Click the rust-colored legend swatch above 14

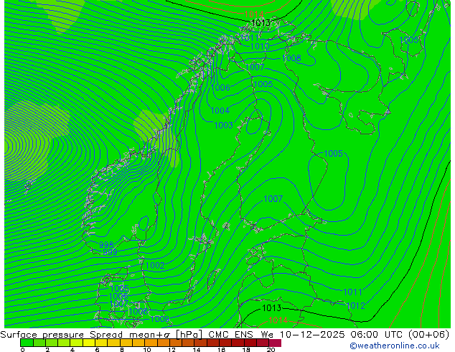click(x=200, y=343)
